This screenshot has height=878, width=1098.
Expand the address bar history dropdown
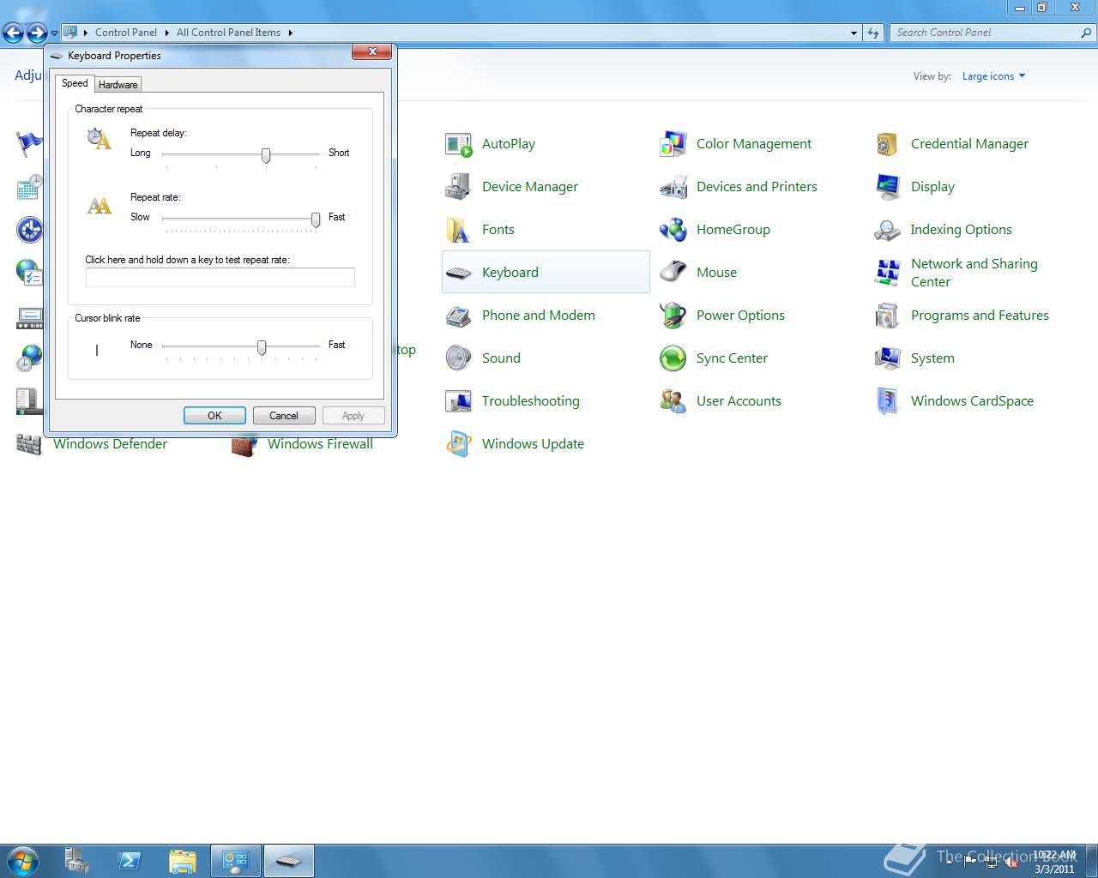(854, 33)
